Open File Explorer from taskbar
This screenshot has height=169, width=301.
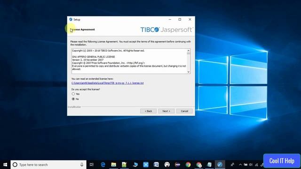(114, 165)
